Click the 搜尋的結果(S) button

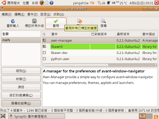21,103
